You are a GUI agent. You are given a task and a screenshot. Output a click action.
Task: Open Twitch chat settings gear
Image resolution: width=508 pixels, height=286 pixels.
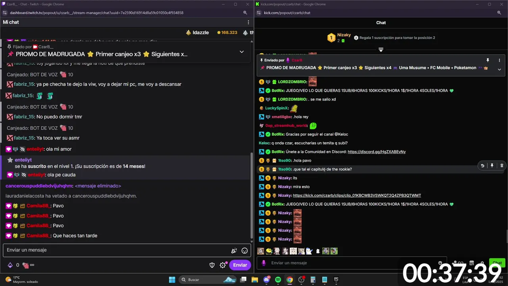pos(223,265)
